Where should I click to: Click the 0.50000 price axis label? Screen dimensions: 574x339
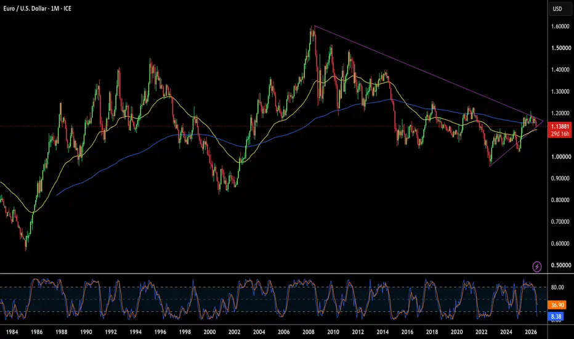560,265
